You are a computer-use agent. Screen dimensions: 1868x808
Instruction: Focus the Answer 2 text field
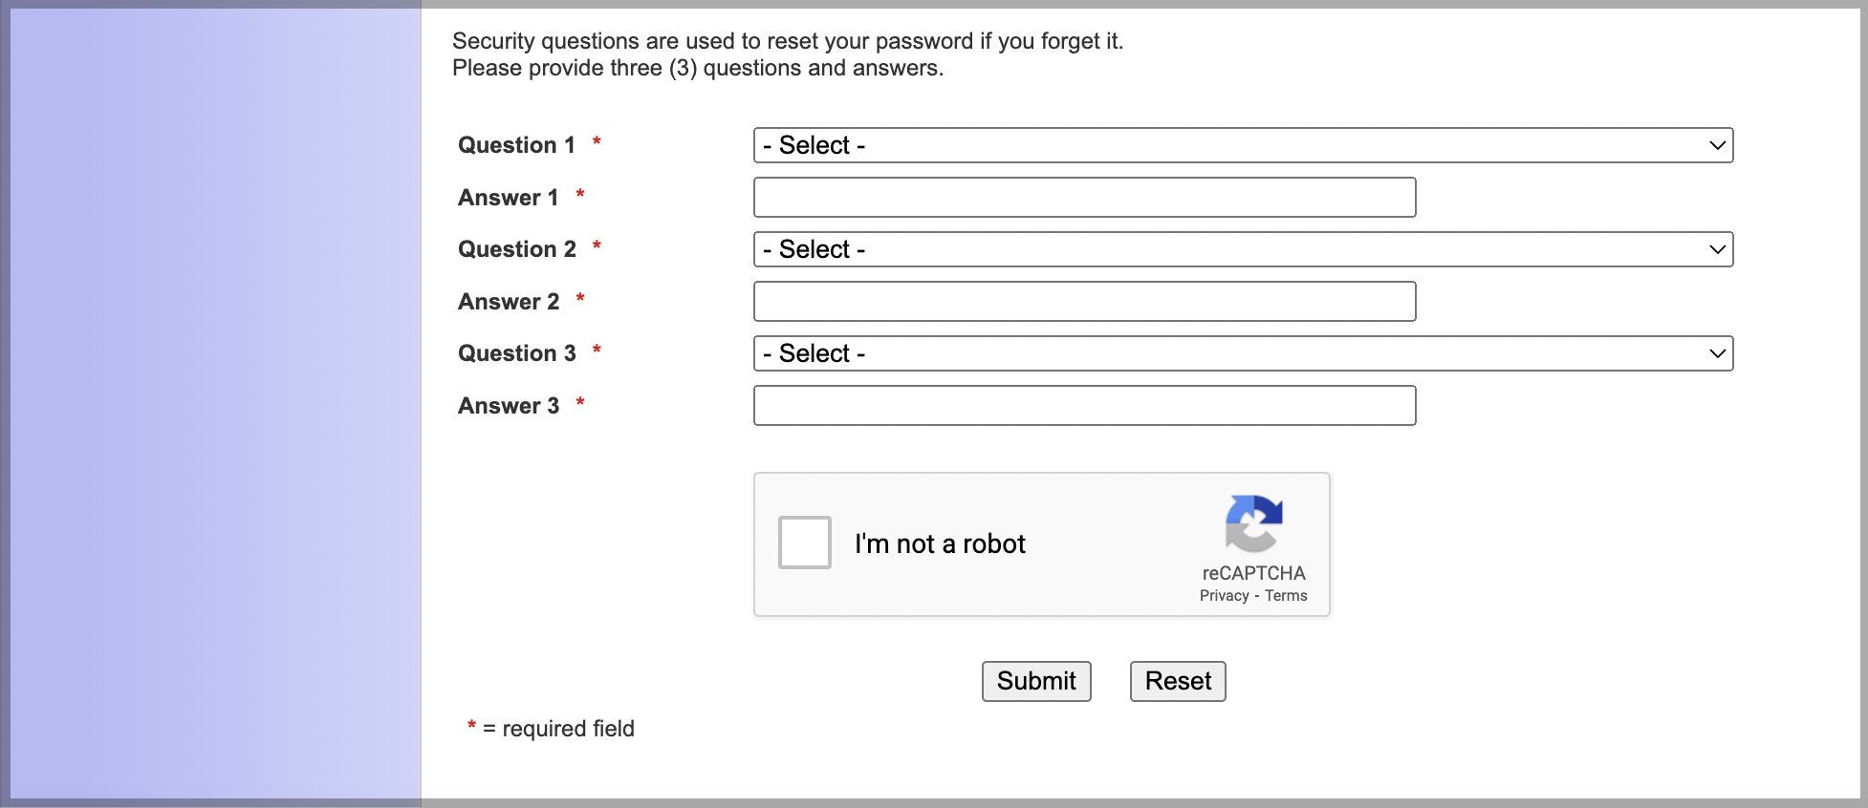(1084, 302)
